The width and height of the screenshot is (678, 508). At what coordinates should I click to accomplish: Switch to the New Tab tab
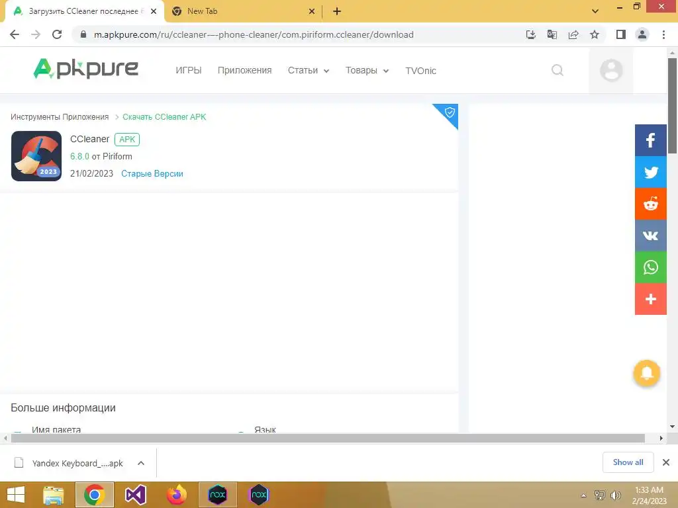244,11
